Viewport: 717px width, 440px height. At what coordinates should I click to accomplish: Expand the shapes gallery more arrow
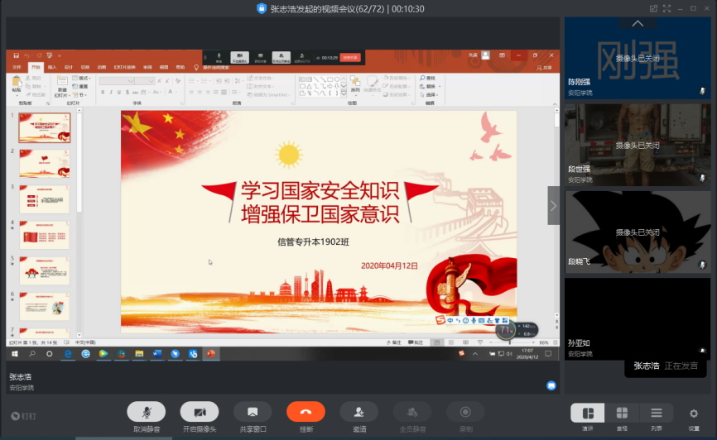pos(344,93)
